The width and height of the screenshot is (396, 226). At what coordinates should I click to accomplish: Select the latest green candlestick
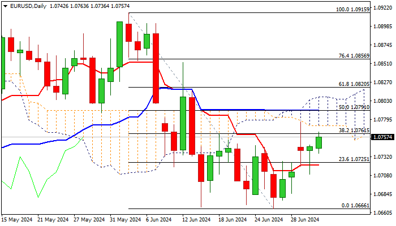click(x=318, y=143)
